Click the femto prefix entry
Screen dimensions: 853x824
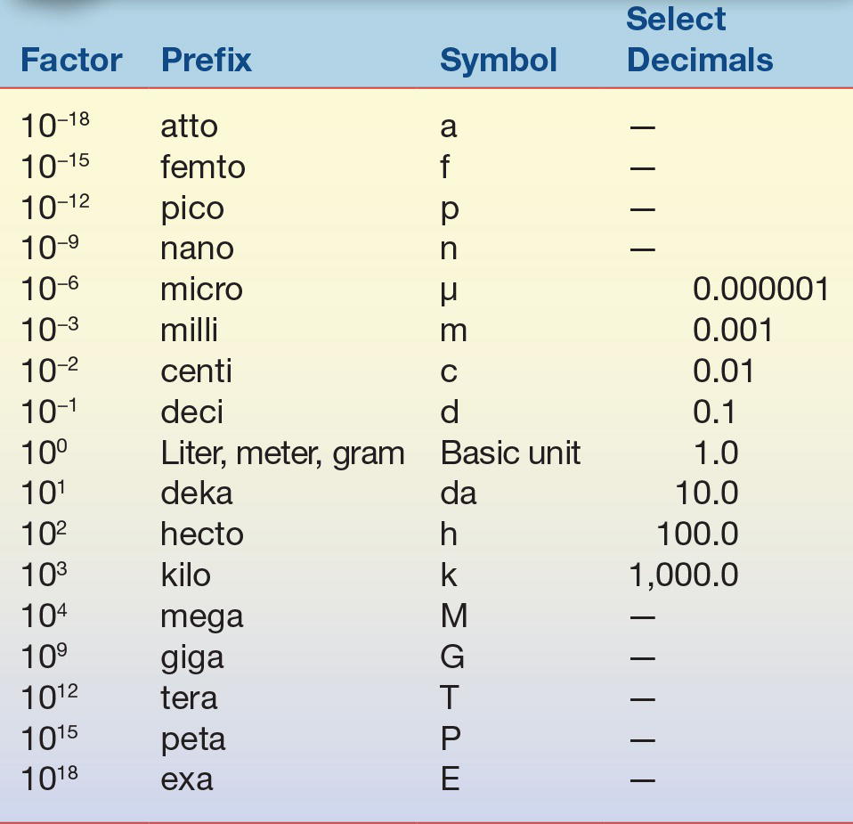pyautogui.click(x=202, y=167)
